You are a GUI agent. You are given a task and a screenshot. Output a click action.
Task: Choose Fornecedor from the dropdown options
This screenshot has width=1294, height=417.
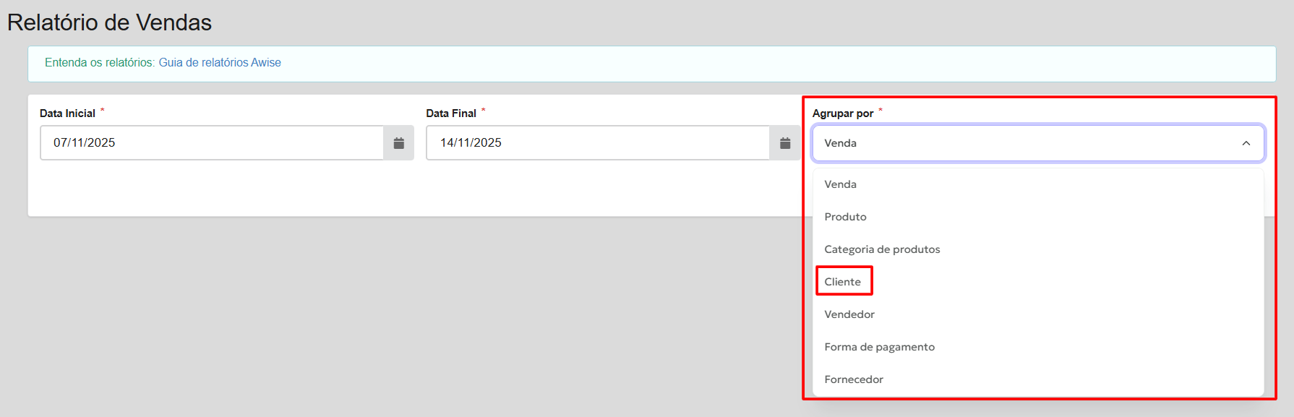click(854, 379)
